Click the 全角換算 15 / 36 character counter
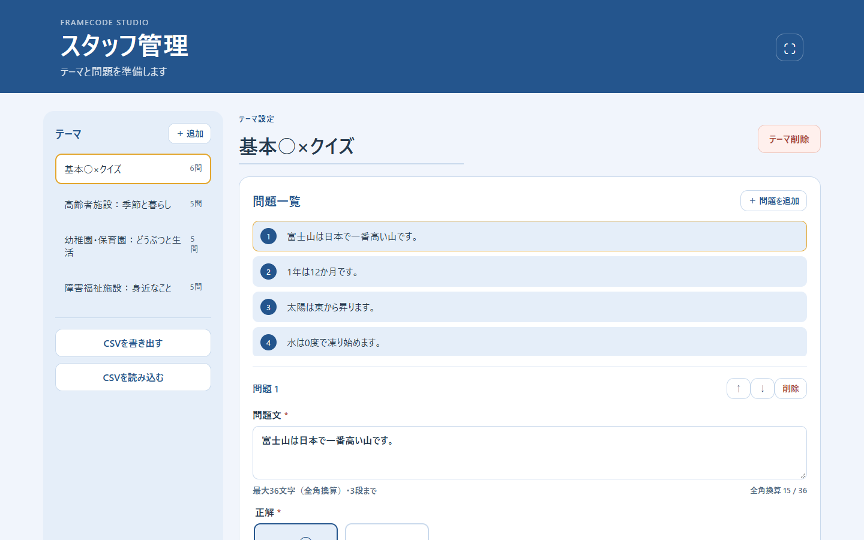This screenshot has height=540, width=864. point(778,491)
